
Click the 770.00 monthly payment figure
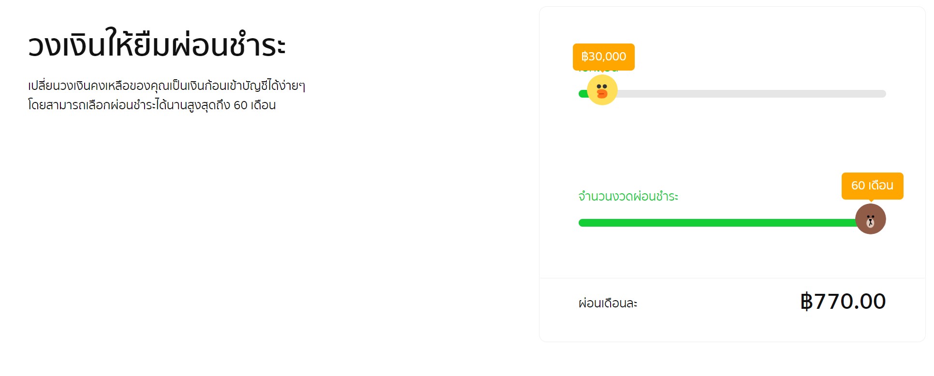pyautogui.click(x=850, y=302)
